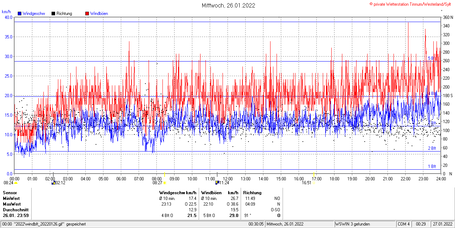
Task: Click the Richtung legend label at top
Action: coord(64,14)
